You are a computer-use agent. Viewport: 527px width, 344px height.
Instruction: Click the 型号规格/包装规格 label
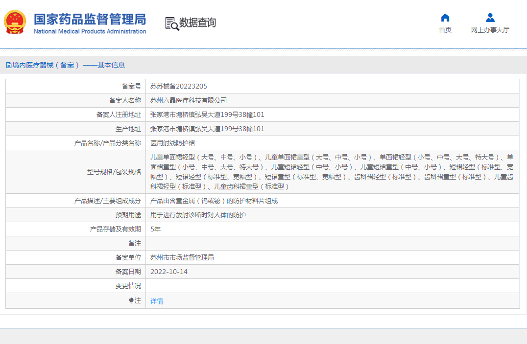[x=114, y=172]
